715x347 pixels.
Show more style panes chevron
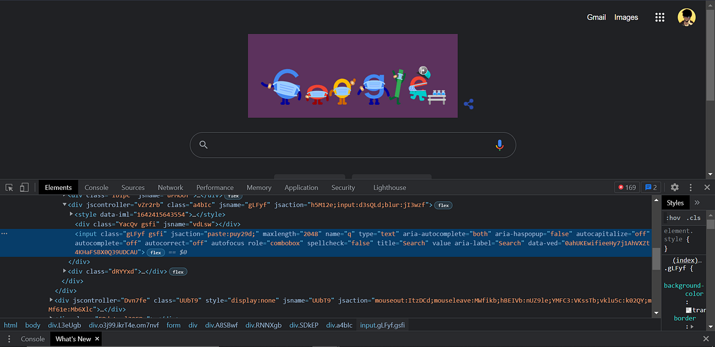[697, 203]
